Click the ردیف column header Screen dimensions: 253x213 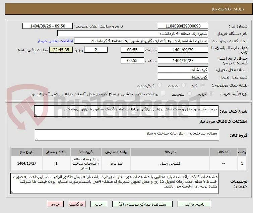242,152
